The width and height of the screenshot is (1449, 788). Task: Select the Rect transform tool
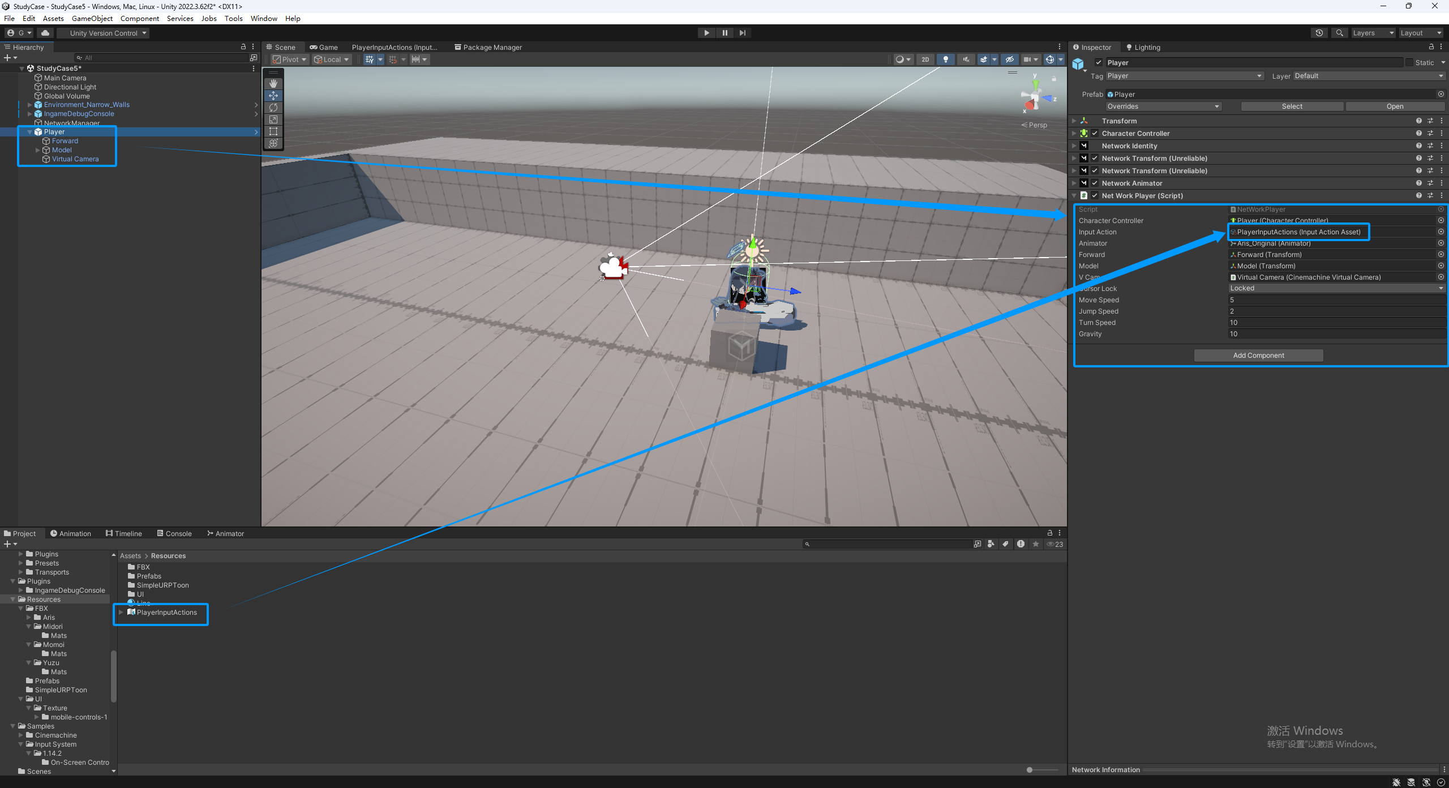click(x=273, y=131)
